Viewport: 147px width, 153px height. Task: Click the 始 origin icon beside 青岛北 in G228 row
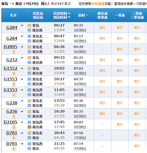[29, 101]
